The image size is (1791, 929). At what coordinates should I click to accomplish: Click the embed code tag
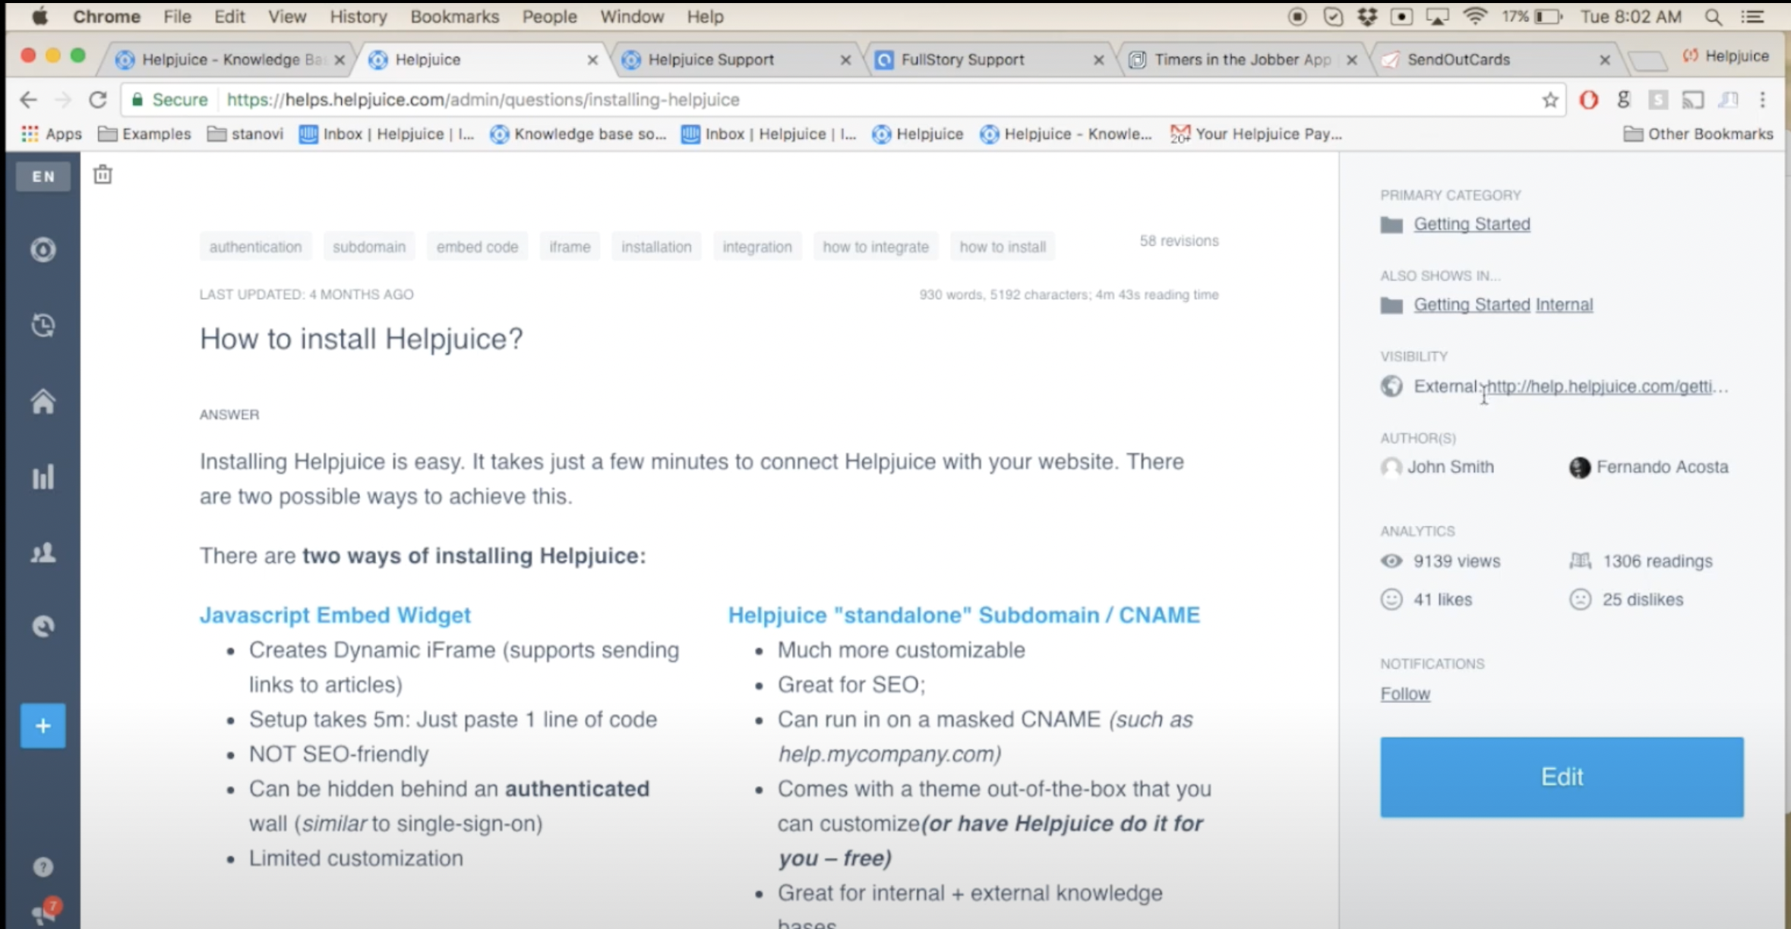pyautogui.click(x=477, y=247)
